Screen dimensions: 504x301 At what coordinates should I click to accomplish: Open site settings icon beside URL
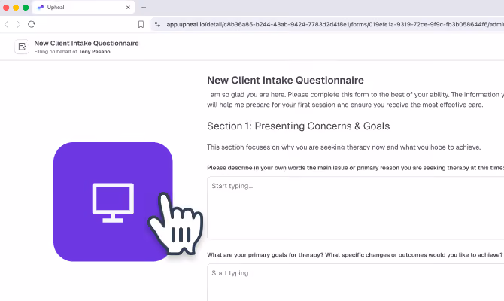(157, 24)
